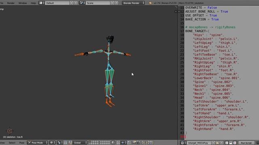Open the viewport shading dropdown
The width and height of the screenshot is (259, 145).
(53, 143)
